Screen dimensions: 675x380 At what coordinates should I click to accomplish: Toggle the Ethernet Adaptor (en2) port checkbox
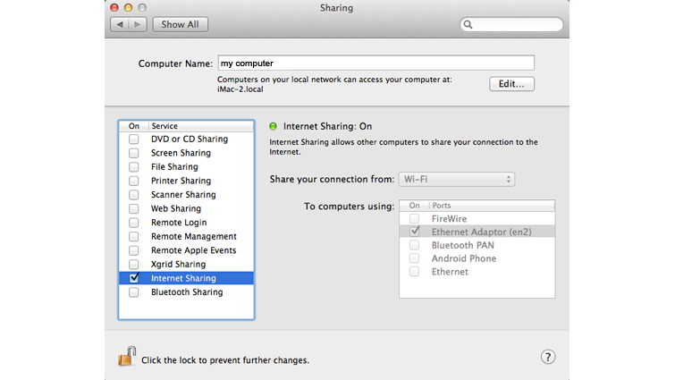point(414,232)
